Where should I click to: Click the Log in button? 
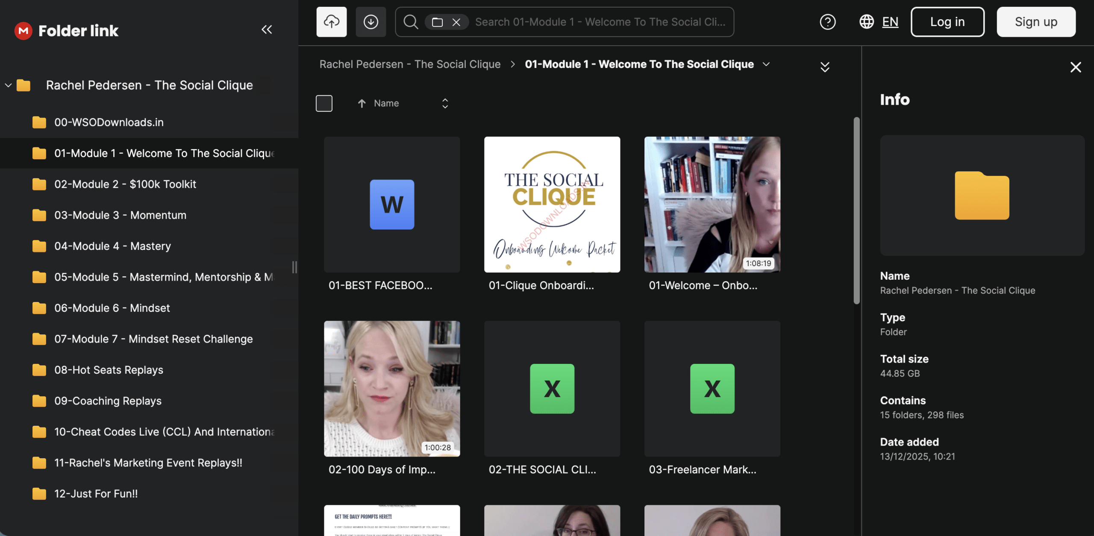point(947,22)
